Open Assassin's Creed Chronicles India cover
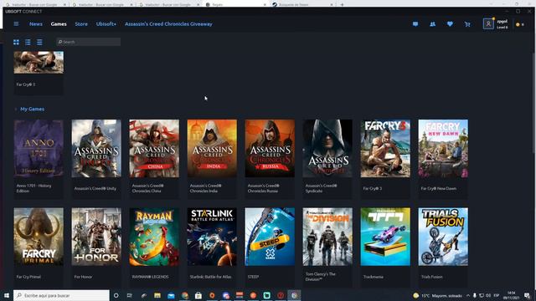The image size is (536, 301). pos(212,148)
